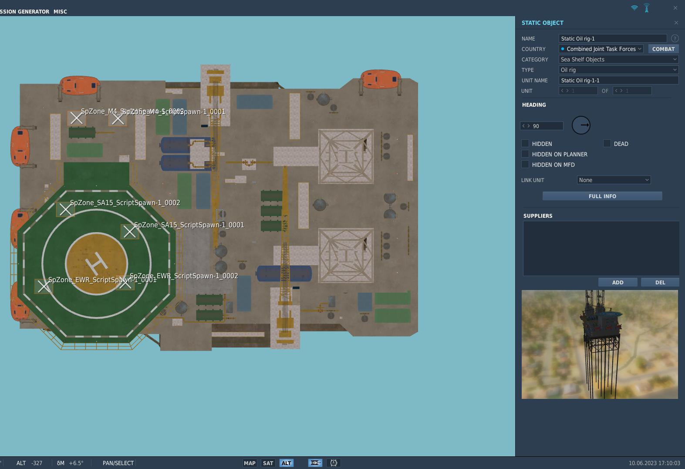Image resolution: width=685 pixels, height=469 pixels.
Task: Click the Wi-Fi signal icon in top bar
Action: click(x=634, y=8)
